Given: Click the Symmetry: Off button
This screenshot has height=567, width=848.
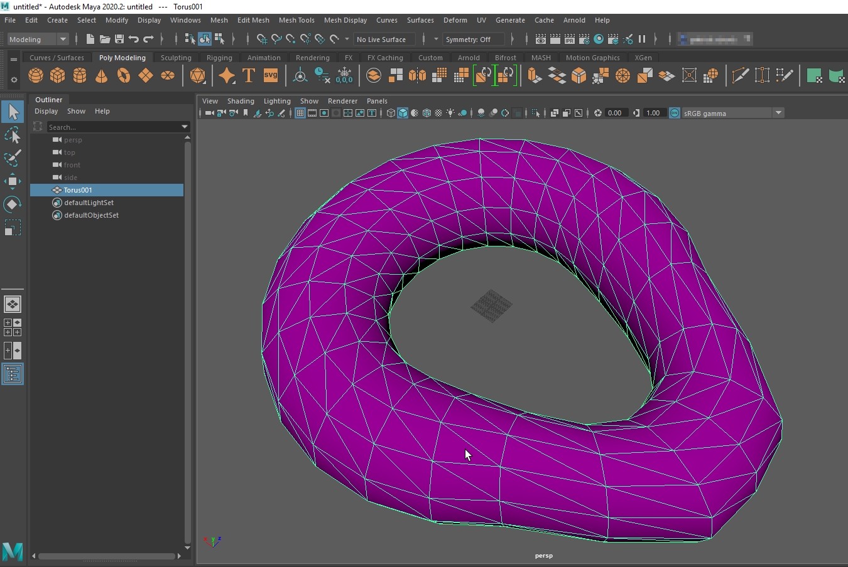Looking at the screenshot, I should [473, 39].
